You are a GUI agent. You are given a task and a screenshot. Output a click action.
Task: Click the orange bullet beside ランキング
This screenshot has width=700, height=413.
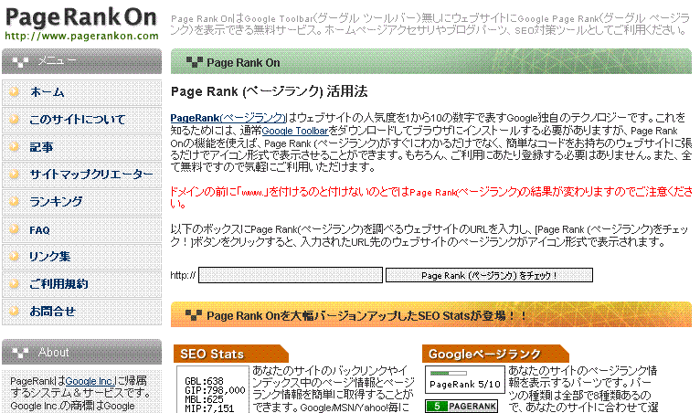[15, 201]
